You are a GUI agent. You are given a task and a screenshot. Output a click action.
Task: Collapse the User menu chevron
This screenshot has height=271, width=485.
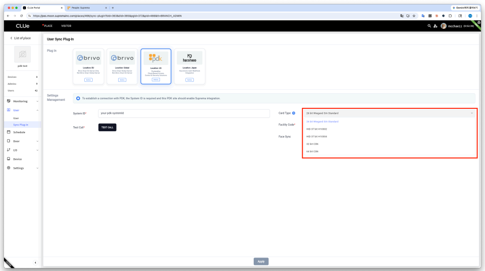coord(37,110)
